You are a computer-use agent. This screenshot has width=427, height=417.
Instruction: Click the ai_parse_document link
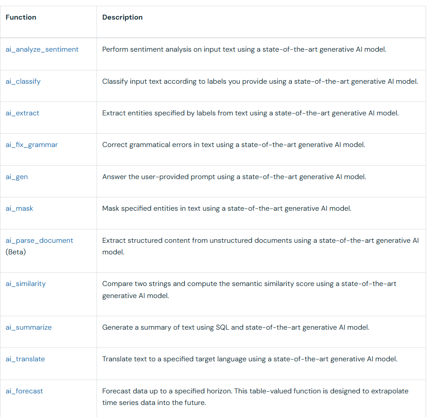click(39, 241)
